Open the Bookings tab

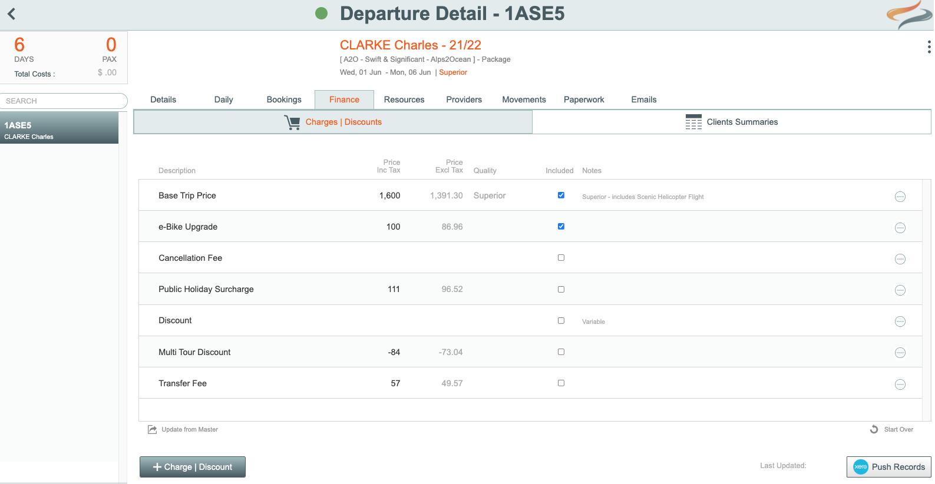(284, 100)
